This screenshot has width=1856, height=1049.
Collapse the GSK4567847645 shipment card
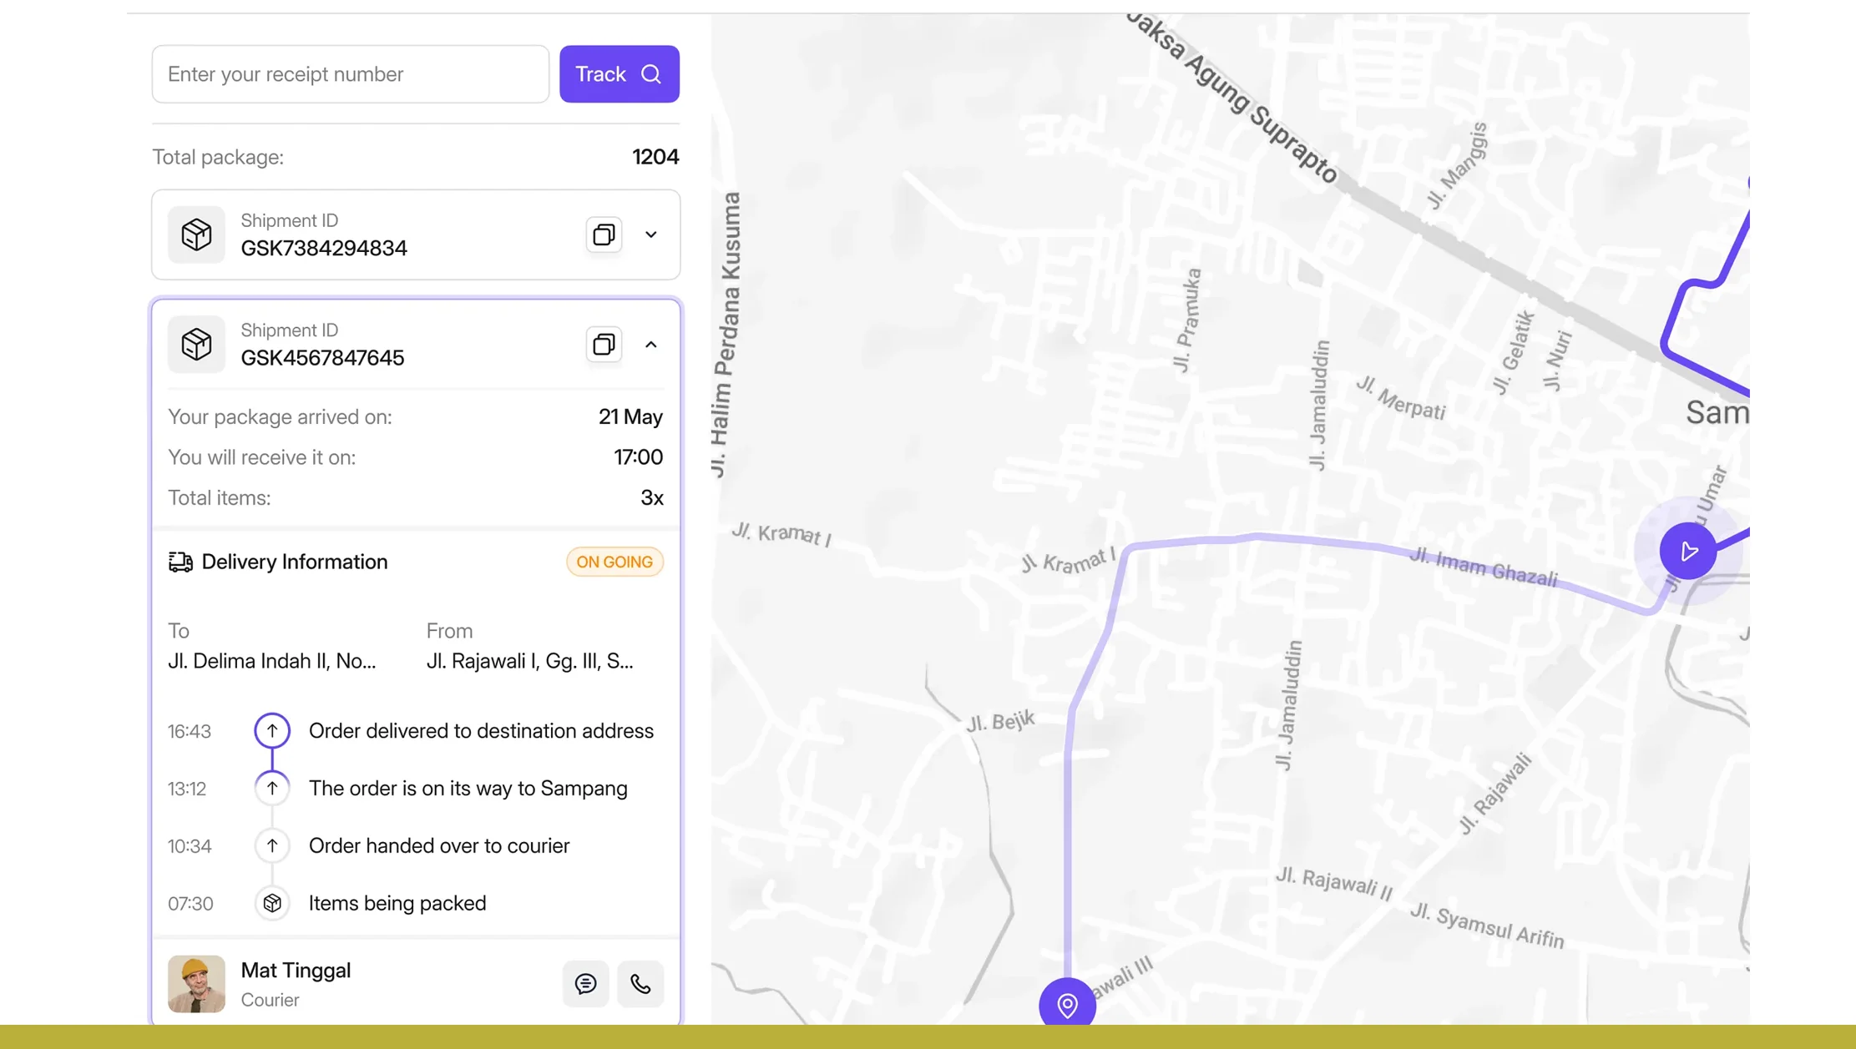coord(650,345)
